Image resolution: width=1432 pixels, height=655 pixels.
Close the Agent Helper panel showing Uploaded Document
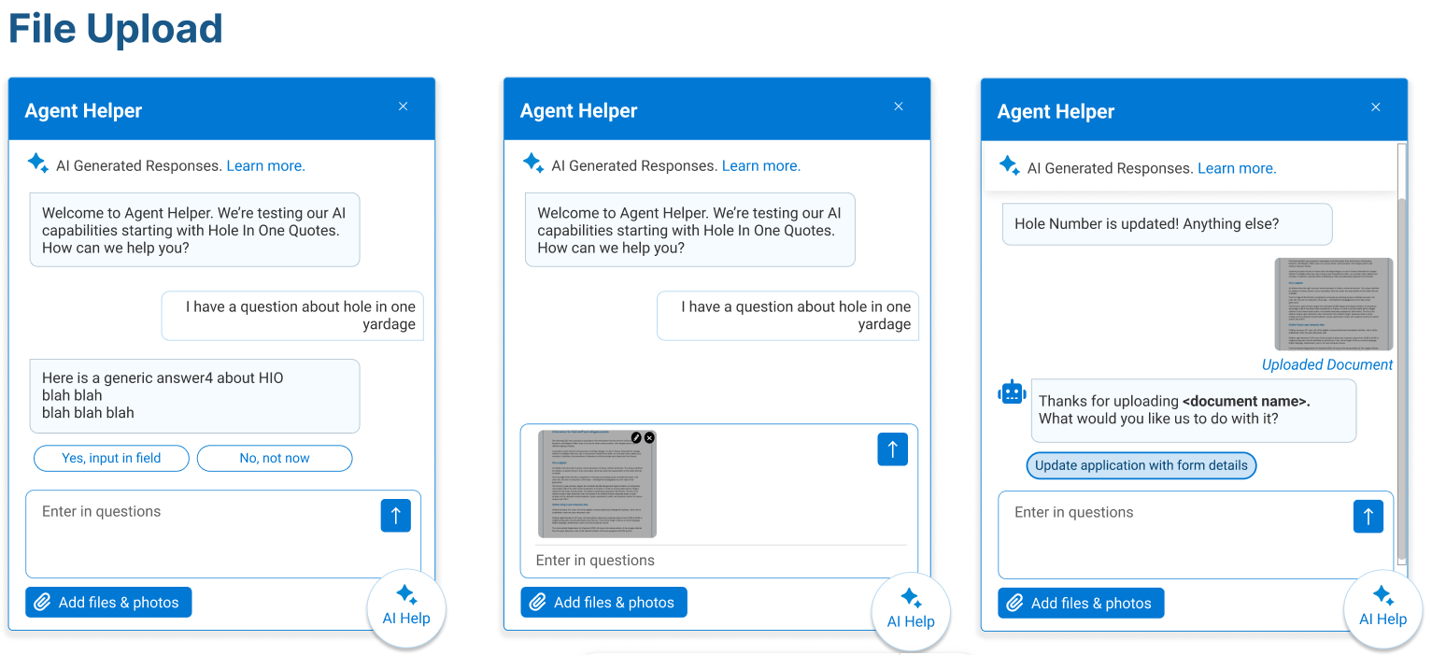tap(1376, 107)
